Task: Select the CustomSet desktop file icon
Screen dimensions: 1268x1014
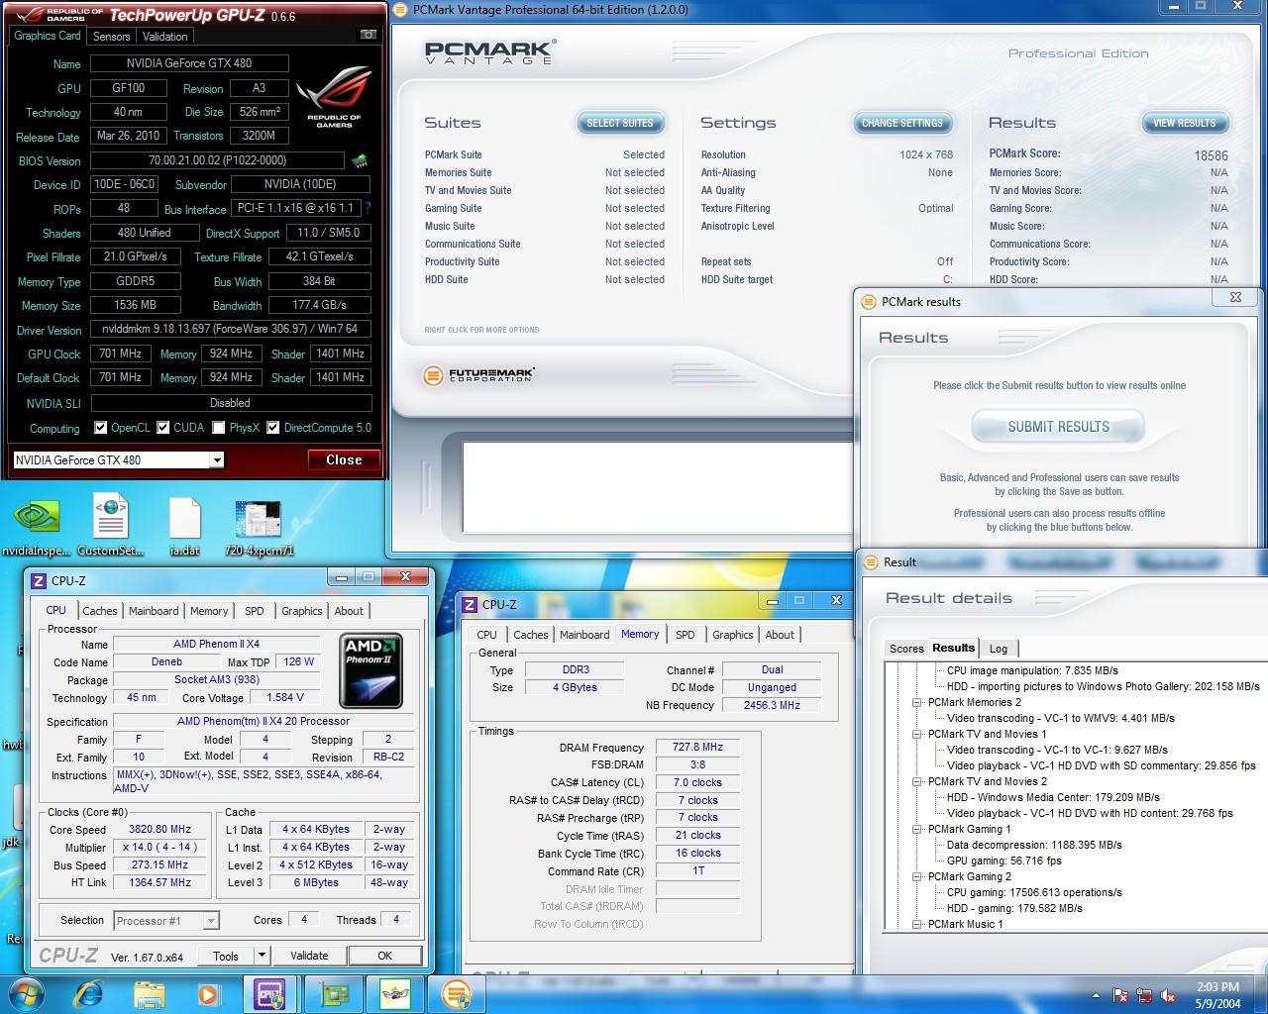Action: [111, 527]
